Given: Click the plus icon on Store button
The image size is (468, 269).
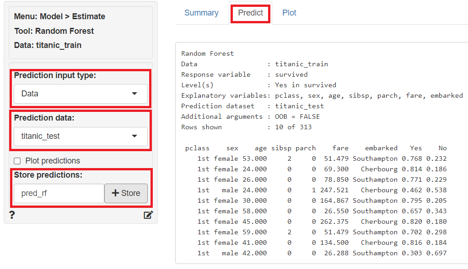Looking at the screenshot, I should coord(115,193).
